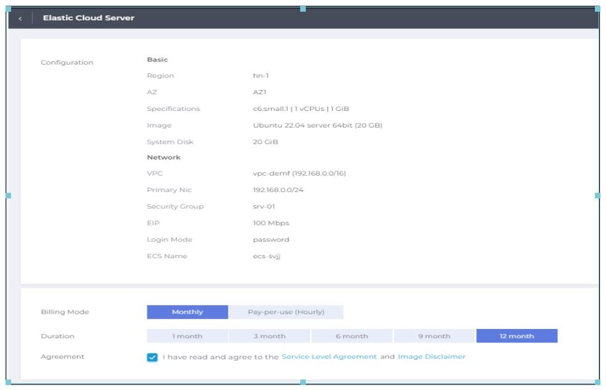Click the VPC value vpc-demf

(295, 174)
